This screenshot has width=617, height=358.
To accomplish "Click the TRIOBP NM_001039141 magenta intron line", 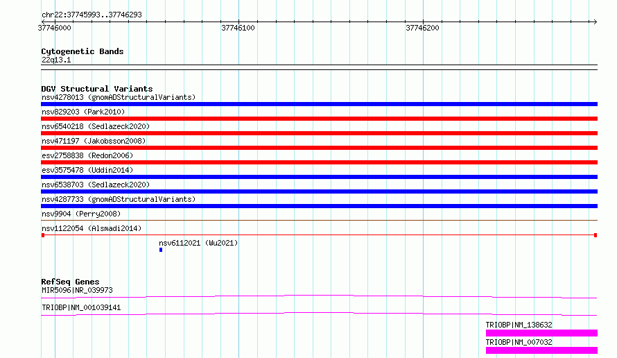I will (x=319, y=314).
